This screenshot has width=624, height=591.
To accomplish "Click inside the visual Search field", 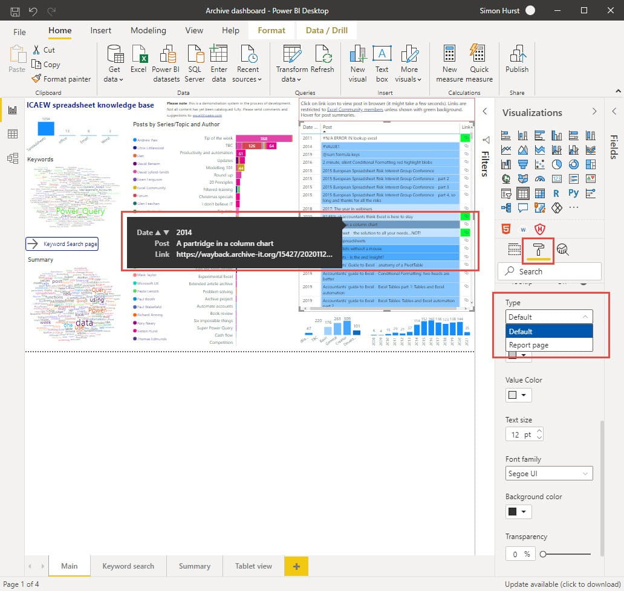I will pyautogui.click(x=549, y=271).
